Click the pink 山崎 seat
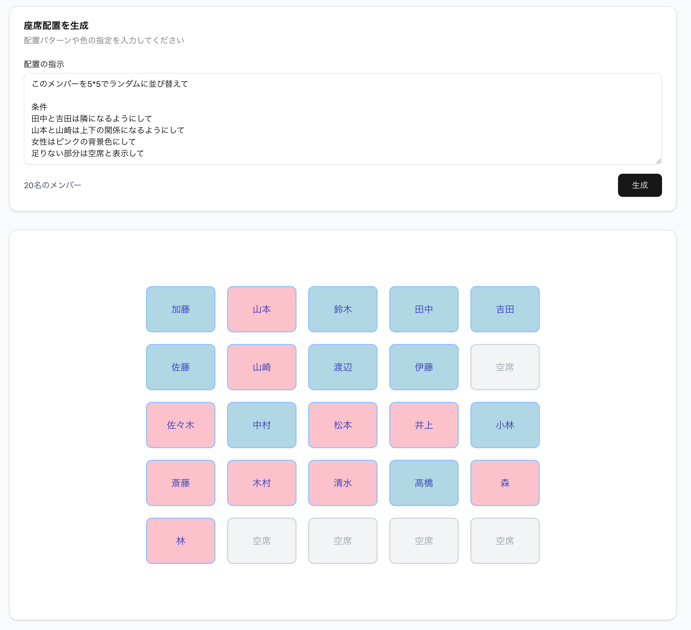 tap(262, 367)
